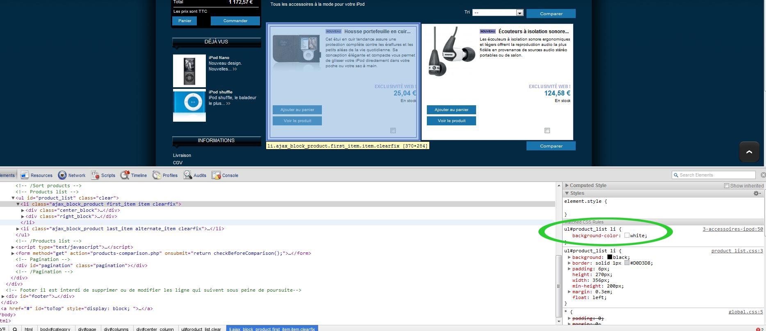Image resolution: width=766 pixels, height=331 pixels.
Task: Open the Profiles panel icon
Action: click(x=157, y=175)
